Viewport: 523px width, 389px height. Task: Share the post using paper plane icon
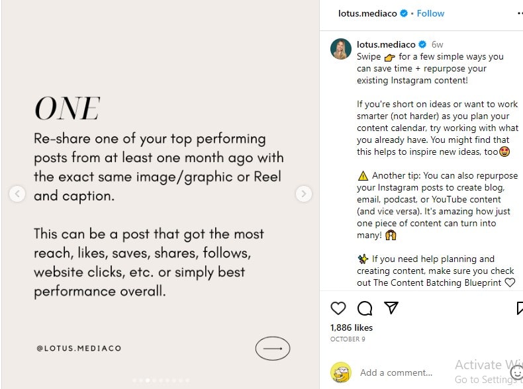pos(391,308)
